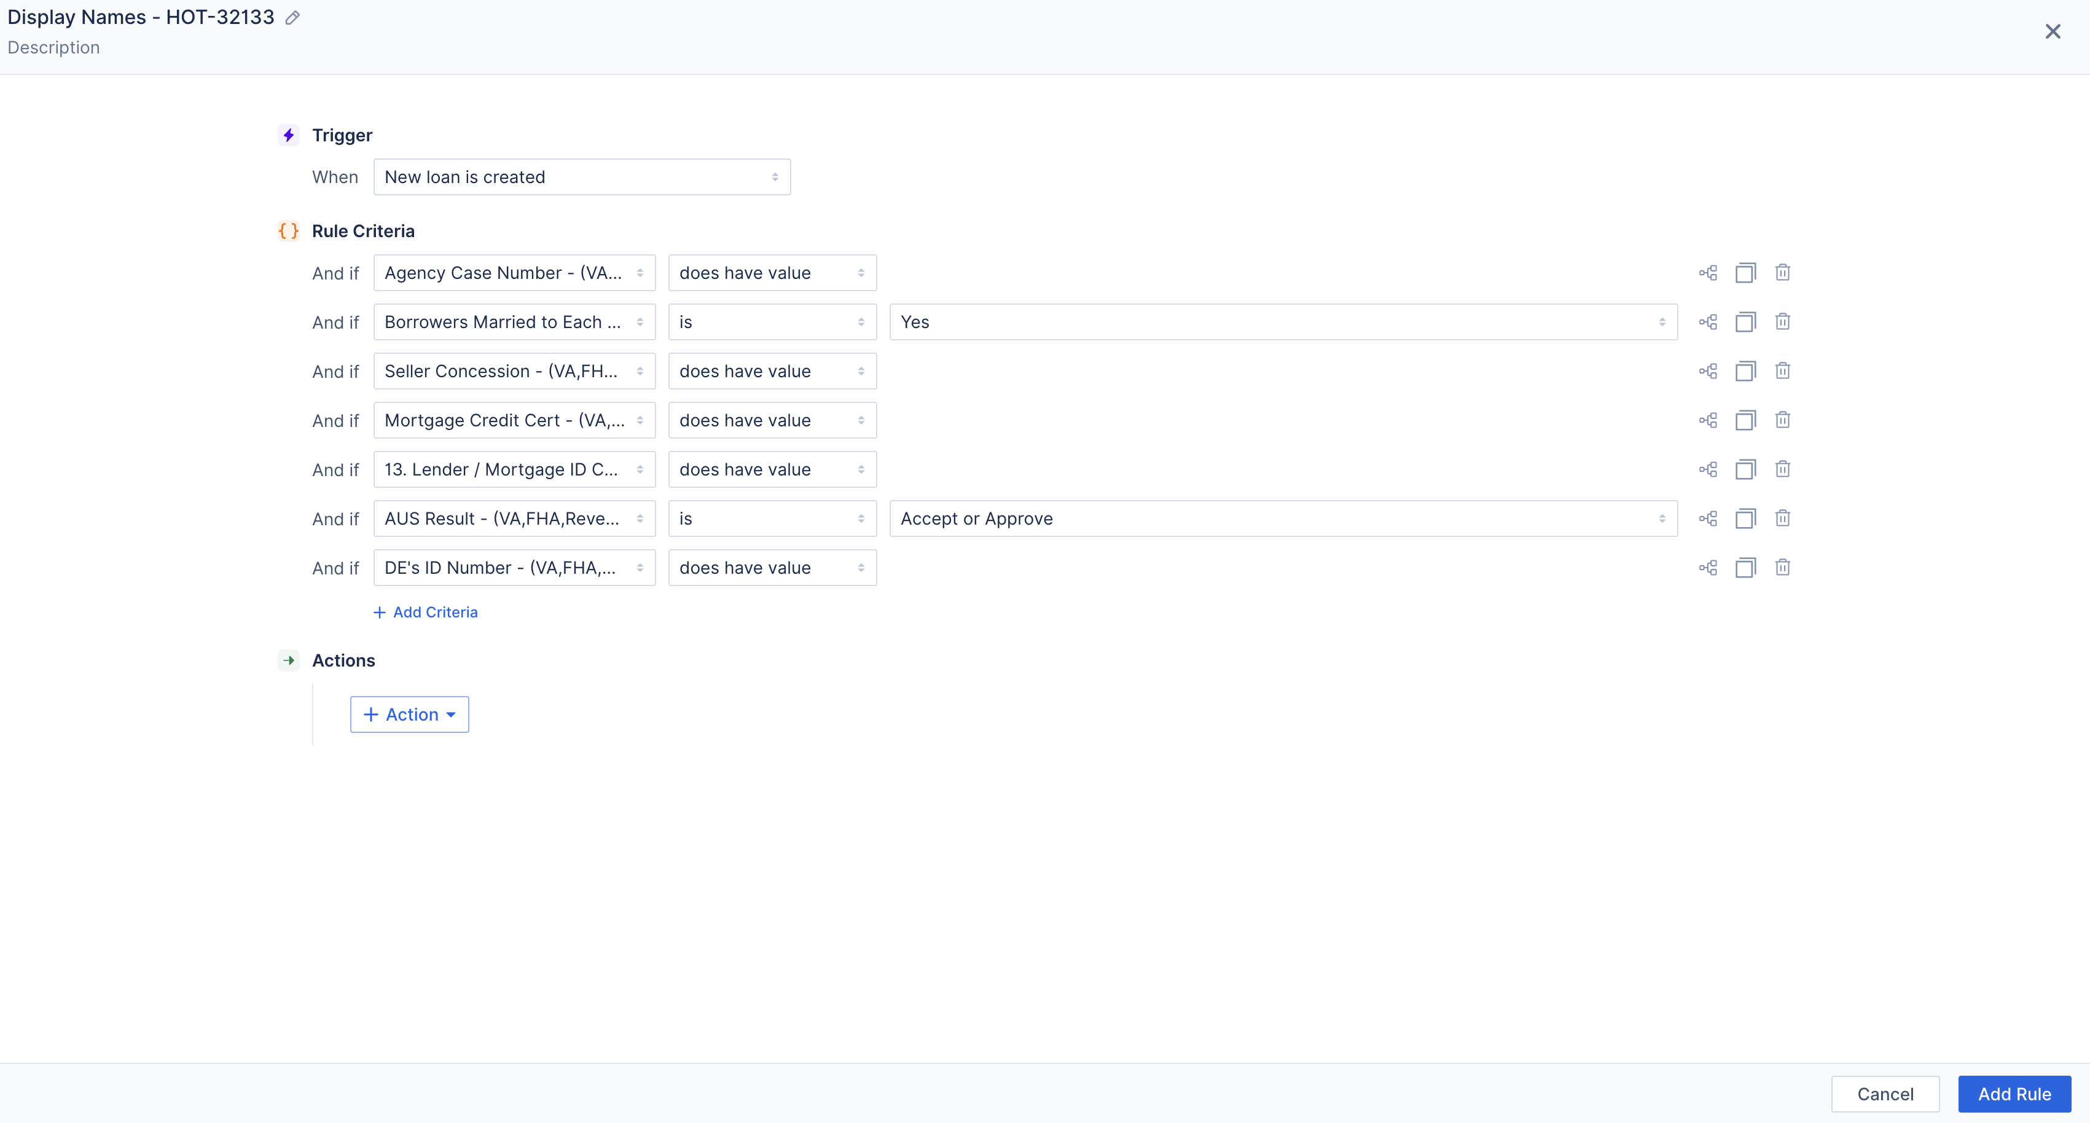Open the When trigger dropdown
This screenshot has width=2090, height=1123.
click(x=582, y=177)
